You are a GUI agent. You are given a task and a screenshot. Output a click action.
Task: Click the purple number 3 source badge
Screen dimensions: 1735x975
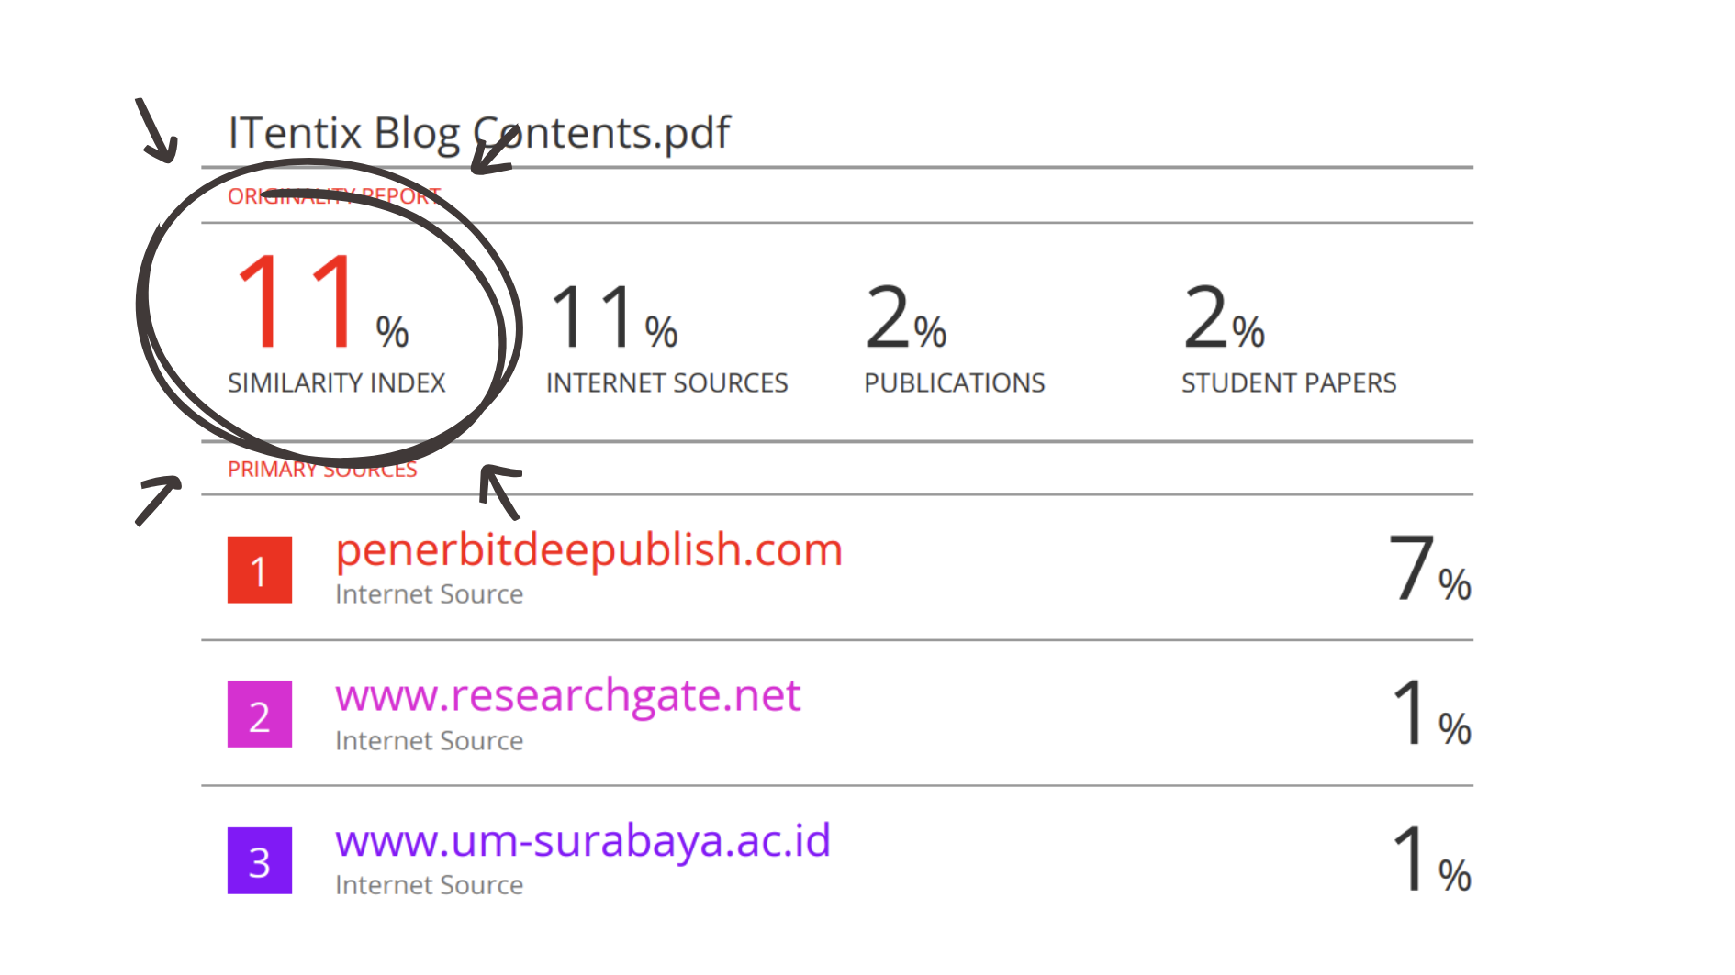[260, 860]
